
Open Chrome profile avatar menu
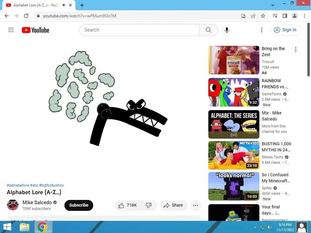(295, 16)
